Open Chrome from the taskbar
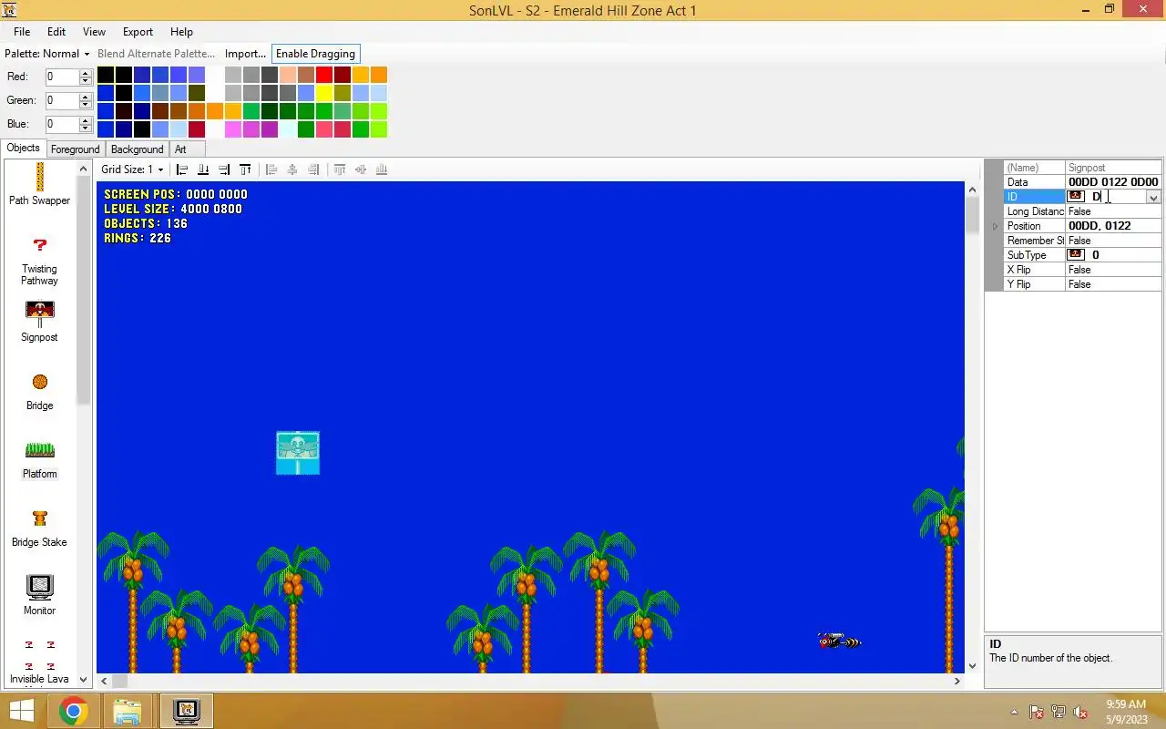Image resolution: width=1166 pixels, height=729 pixels. click(74, 711)
